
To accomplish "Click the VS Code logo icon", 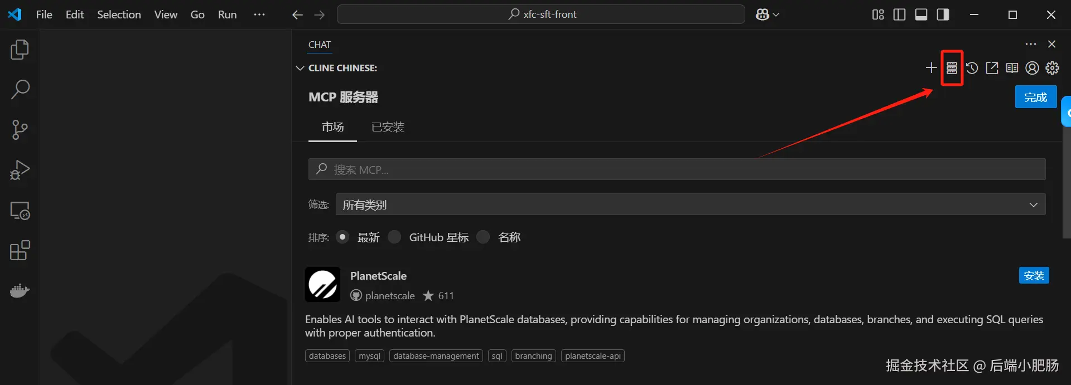I will coord(15,14).
